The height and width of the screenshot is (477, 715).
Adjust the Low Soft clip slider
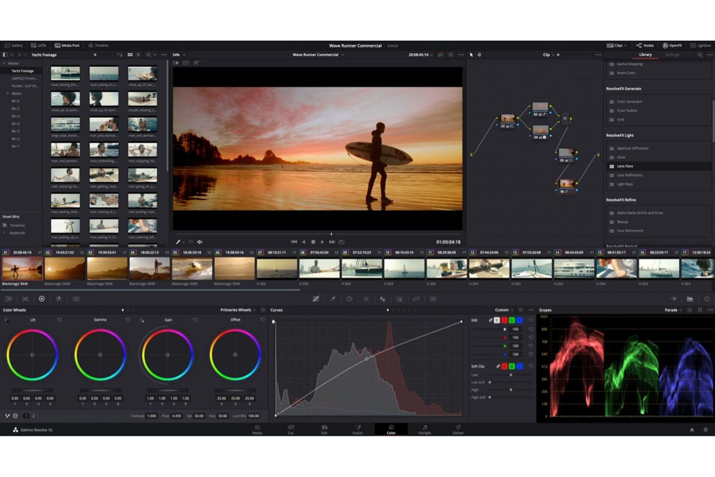tap(490, 382)
